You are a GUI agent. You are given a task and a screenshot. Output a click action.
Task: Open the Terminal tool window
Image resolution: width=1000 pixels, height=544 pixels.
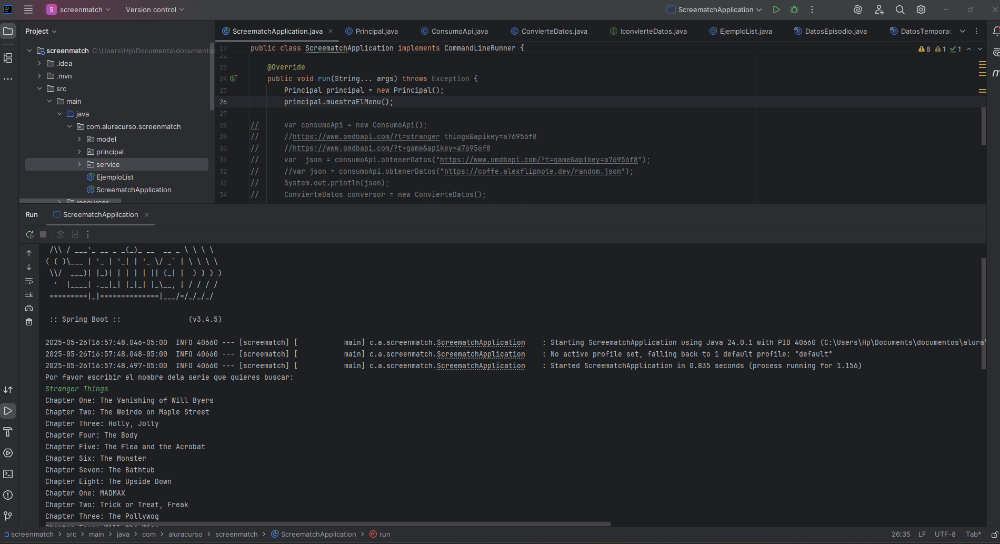[x=8, y=474]
